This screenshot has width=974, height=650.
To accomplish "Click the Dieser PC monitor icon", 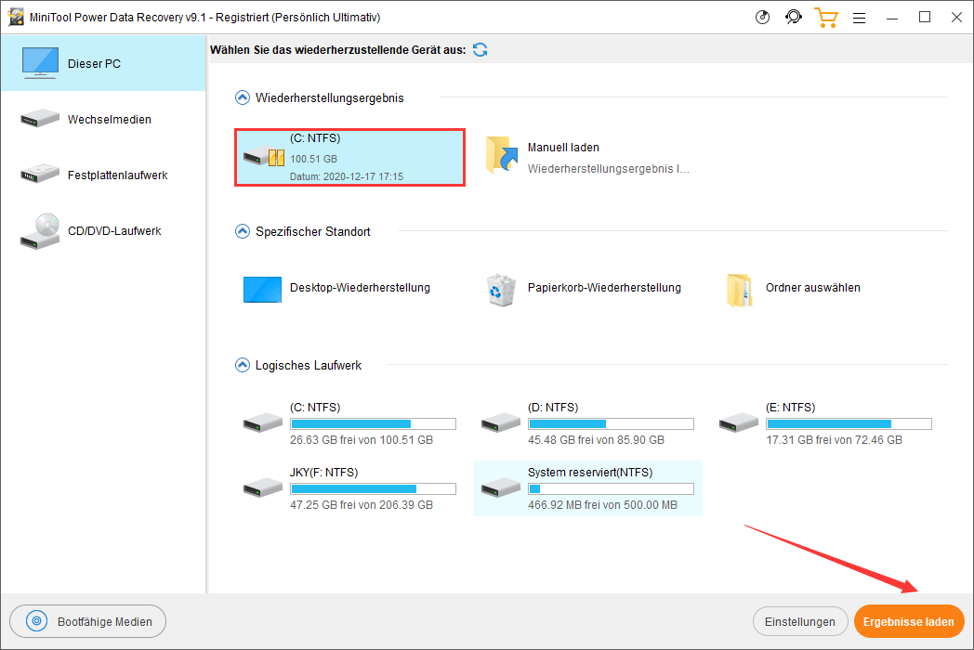I will [40, 63].
